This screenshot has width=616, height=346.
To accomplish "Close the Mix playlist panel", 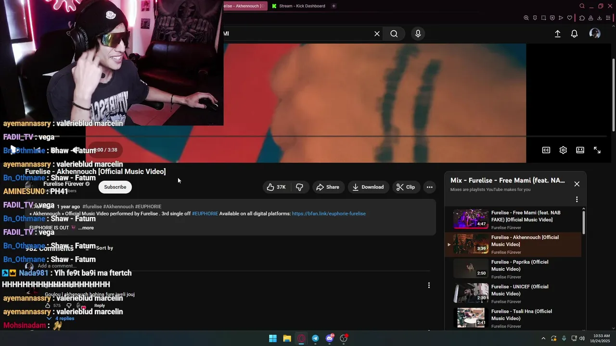I will pos(577,184).
